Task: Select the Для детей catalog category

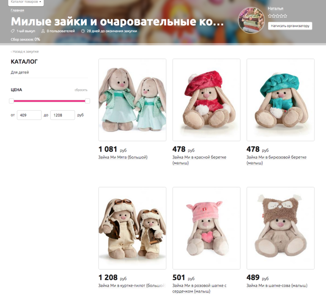Action: pos(20,72)
